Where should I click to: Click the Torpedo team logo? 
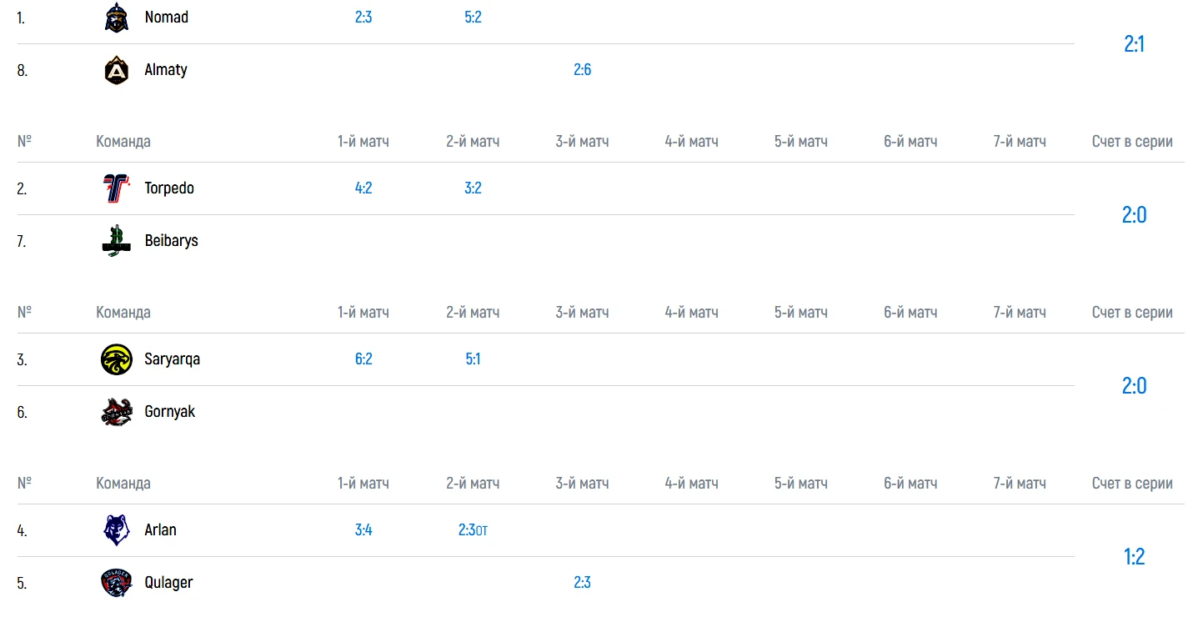[x=117, y=188]
